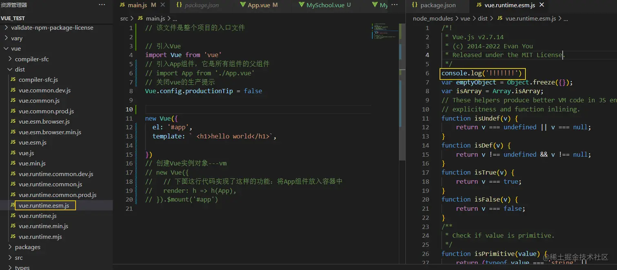Click JSON icon on right package.json tab
This screenshot has height=270, width=617.
pos(415,5)
